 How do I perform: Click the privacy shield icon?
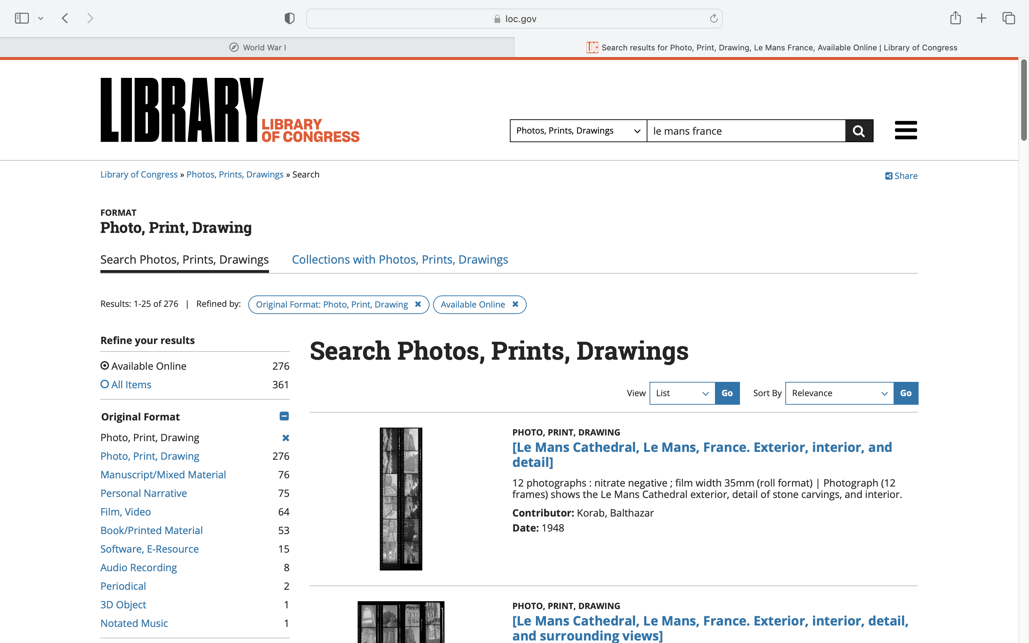[289, 18]
